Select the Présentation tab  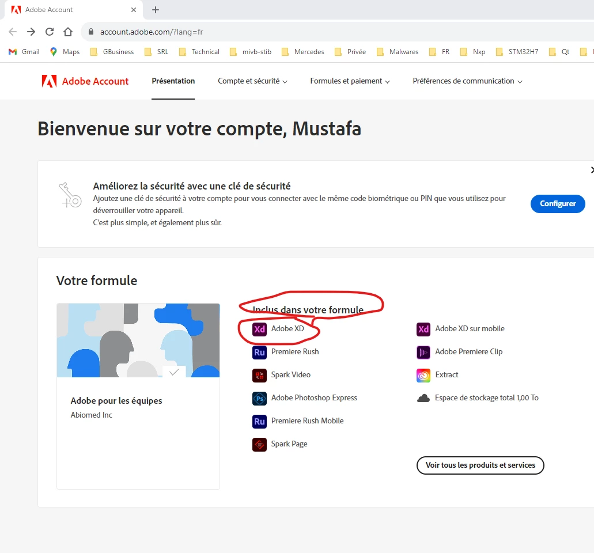coord(173,81)
